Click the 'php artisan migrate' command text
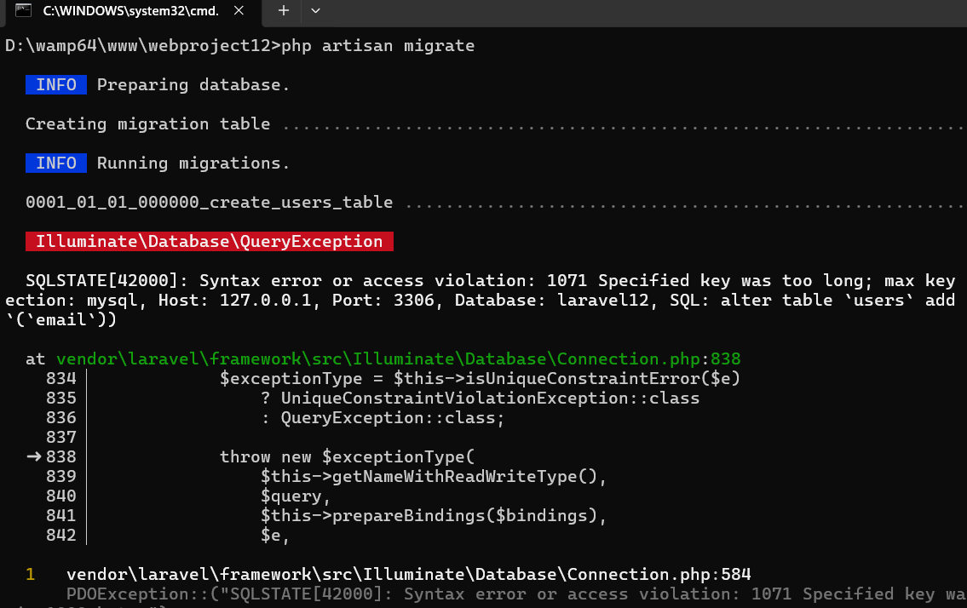The image size is (967, 608). tap(378, 46)
